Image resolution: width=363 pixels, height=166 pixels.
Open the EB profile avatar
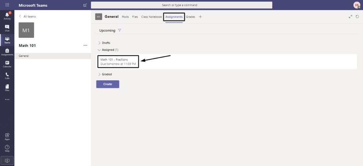[x=357, y=5]
